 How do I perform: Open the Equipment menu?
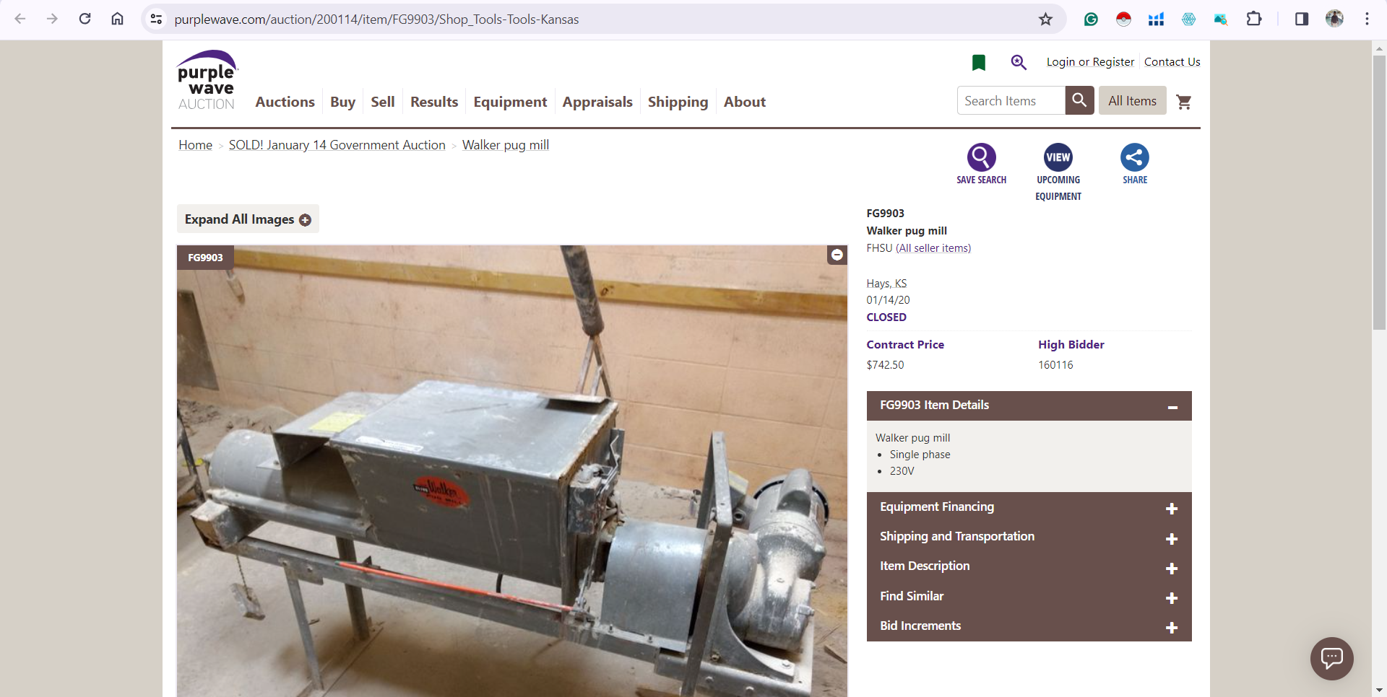tap(510, 102)
